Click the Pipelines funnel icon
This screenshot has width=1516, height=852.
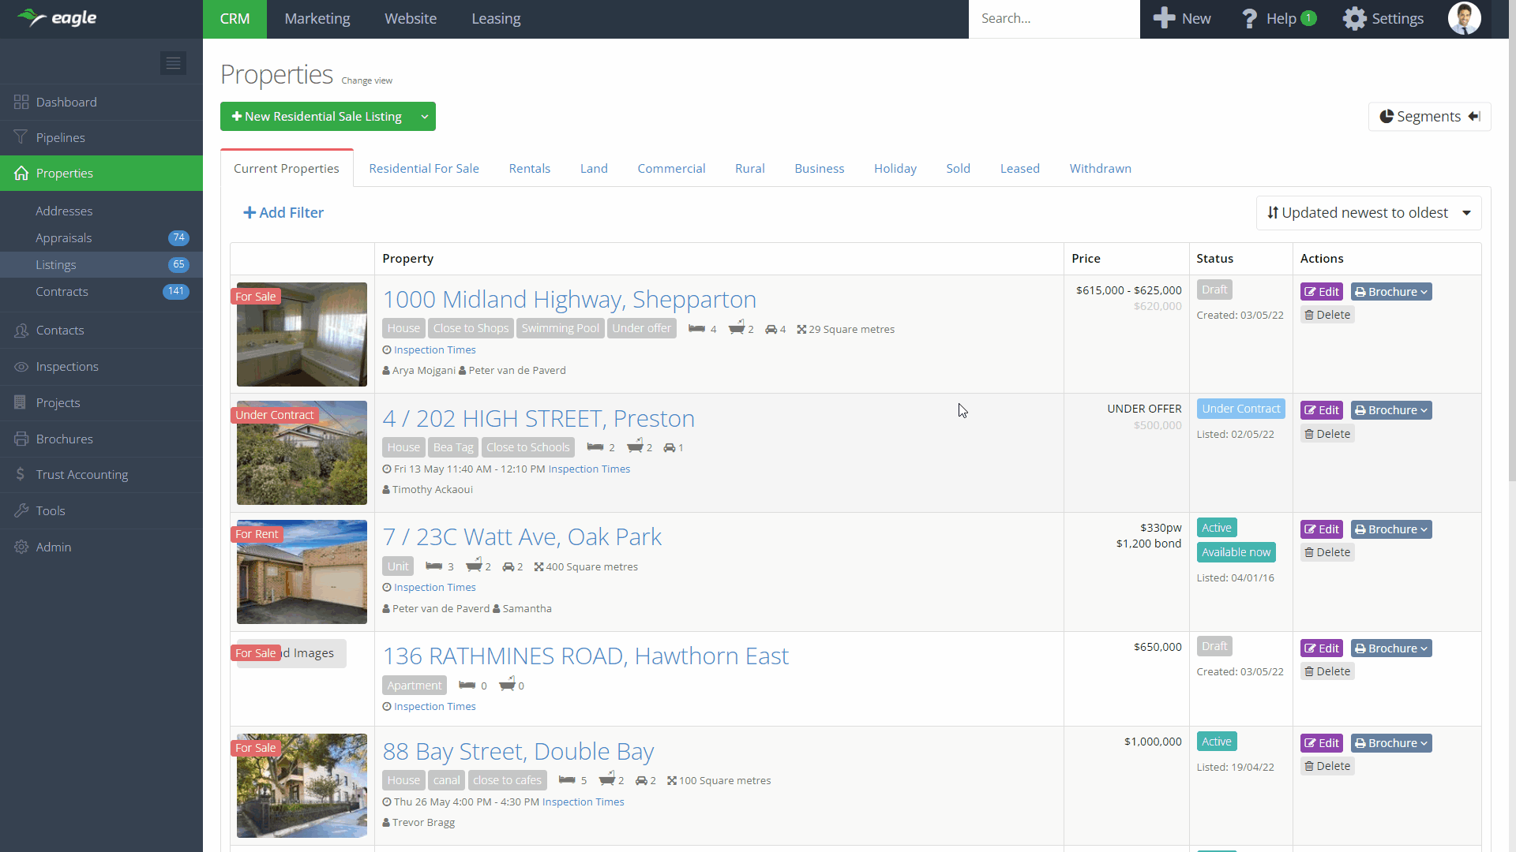(x=21, y=137)
